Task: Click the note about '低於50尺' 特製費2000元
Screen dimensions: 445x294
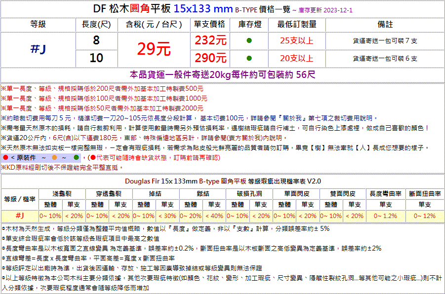Action: click(x=102, y=109)
